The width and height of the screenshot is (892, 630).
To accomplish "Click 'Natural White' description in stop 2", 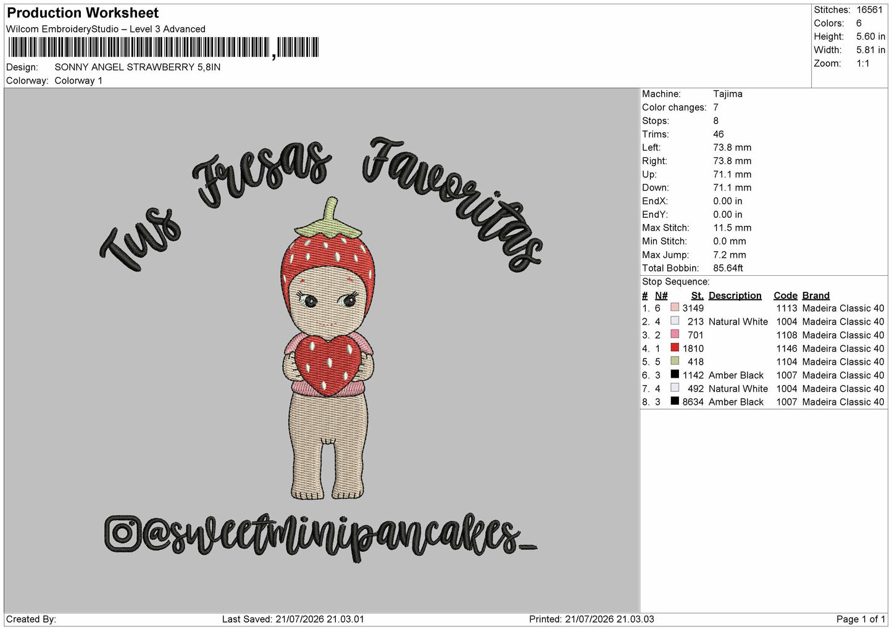I will 738,322.
